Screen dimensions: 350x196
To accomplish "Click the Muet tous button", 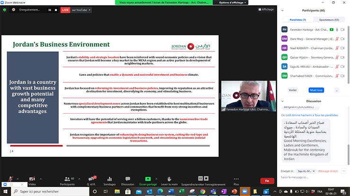I will coord(316,90).
